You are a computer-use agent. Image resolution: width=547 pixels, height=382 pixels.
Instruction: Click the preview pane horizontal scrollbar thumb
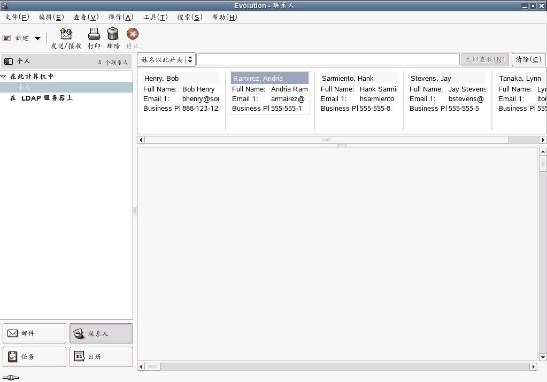[152, 366]
